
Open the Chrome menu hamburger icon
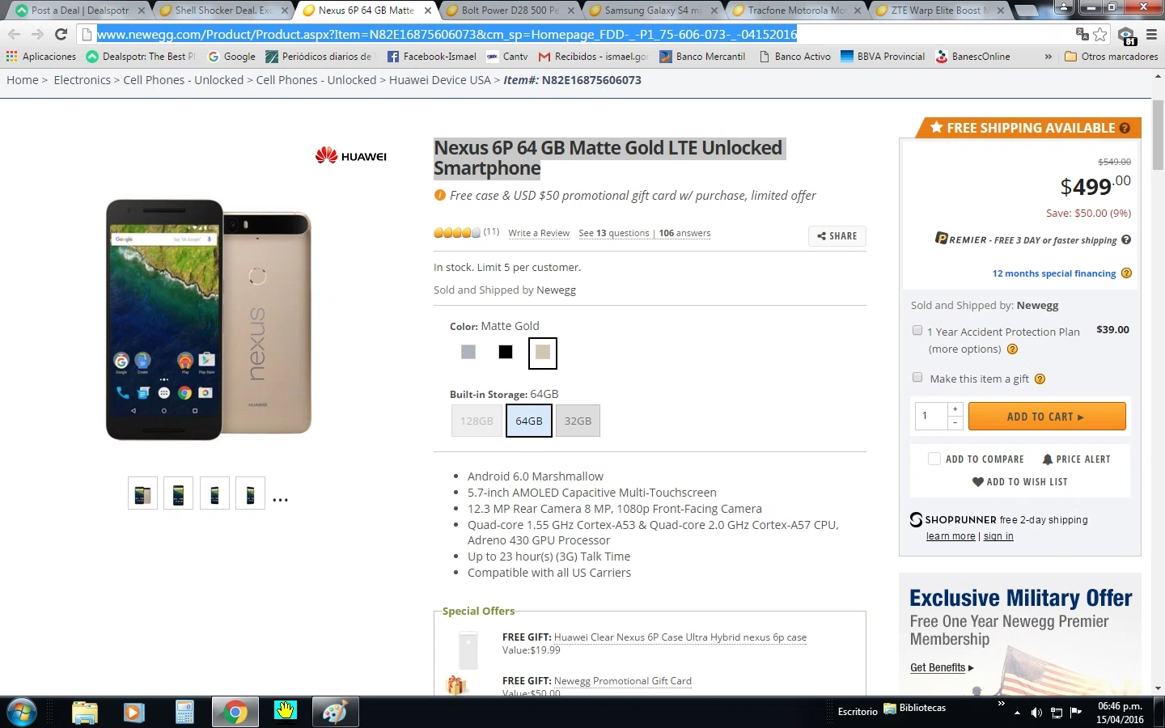1151,34
